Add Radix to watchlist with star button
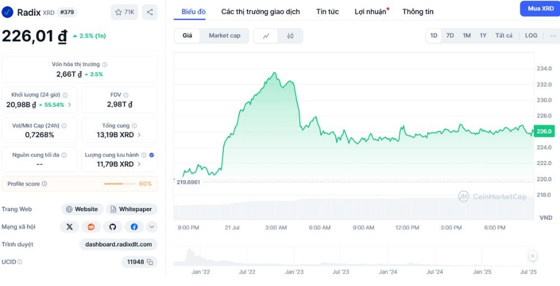Screen dimensions: 560x286 [x=124, y=12]
